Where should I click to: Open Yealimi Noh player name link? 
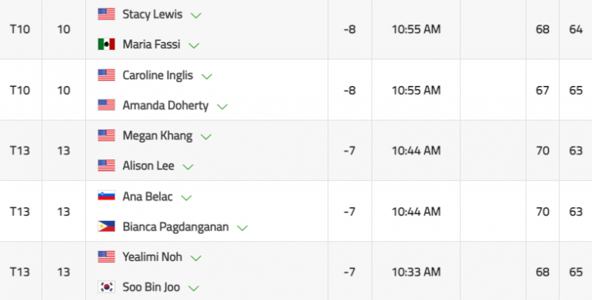tap(152, 257)
